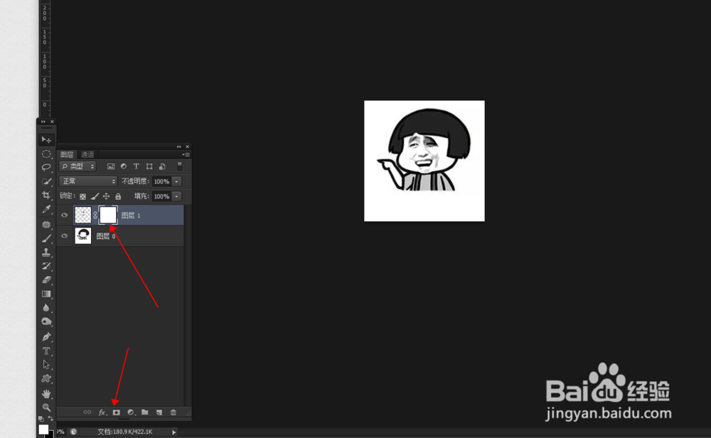Toggle smart object layer filter
The width and height of the screenshot is (711, 438).
click(x=162, y=166)
